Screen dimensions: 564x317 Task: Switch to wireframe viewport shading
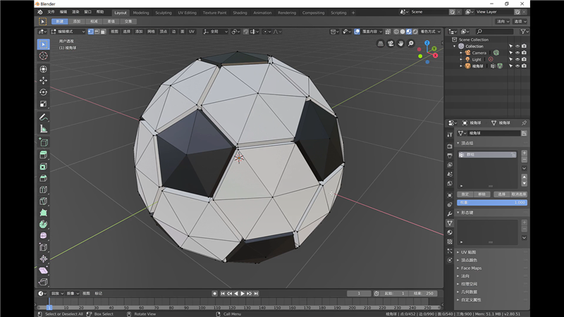(396, 32)
